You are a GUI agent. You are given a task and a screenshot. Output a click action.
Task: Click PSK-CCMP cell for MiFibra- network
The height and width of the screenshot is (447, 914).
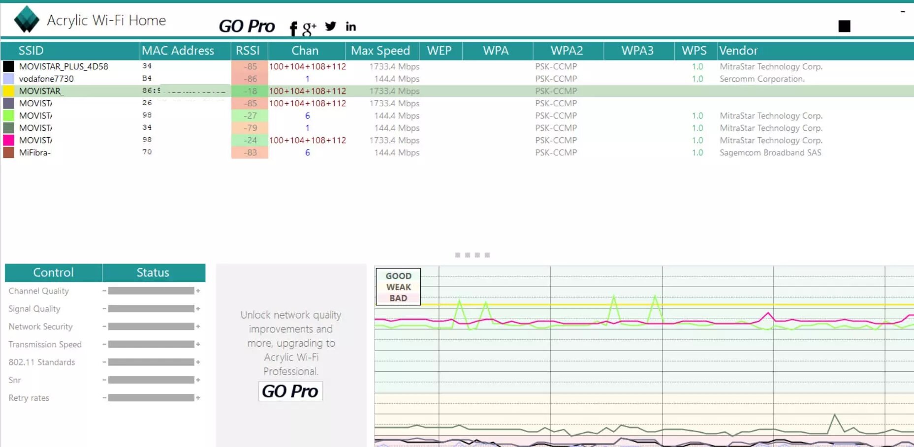[x=556, y=152]
